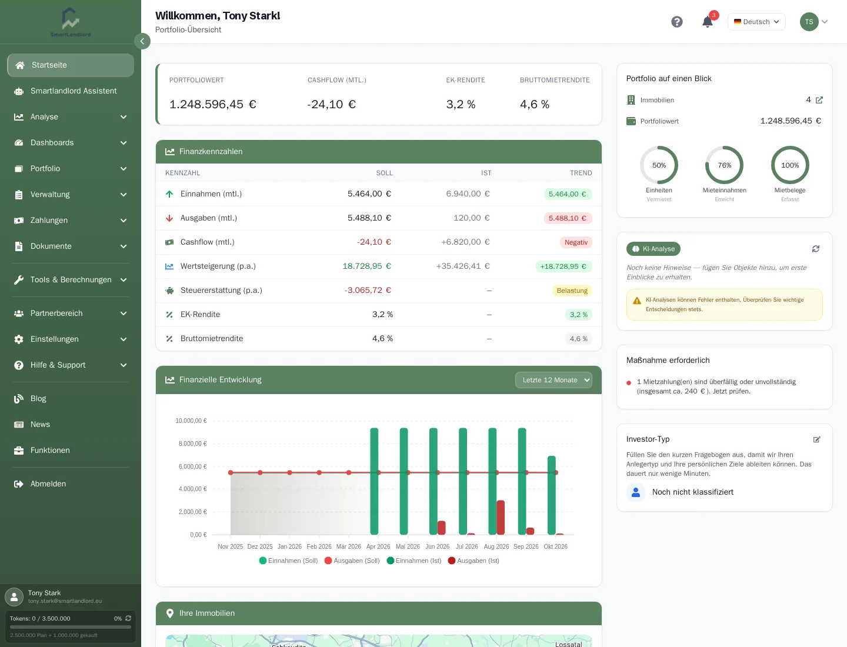Toggle Einnahmen (Ist) legend series
The width and height of the screenshot is (847, 647).
[x=414, y=561]
